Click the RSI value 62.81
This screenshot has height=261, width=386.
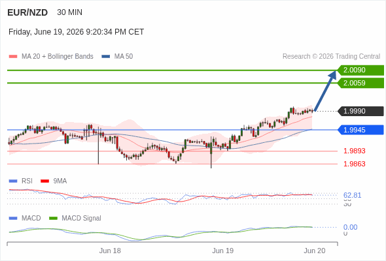(x=352, y=196)
